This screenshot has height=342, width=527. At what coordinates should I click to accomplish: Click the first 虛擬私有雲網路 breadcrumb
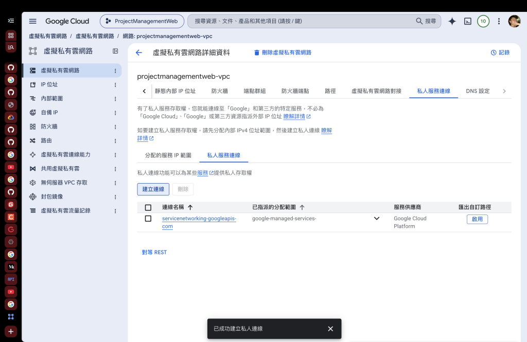pyautogui.click(x=48, y=37)
